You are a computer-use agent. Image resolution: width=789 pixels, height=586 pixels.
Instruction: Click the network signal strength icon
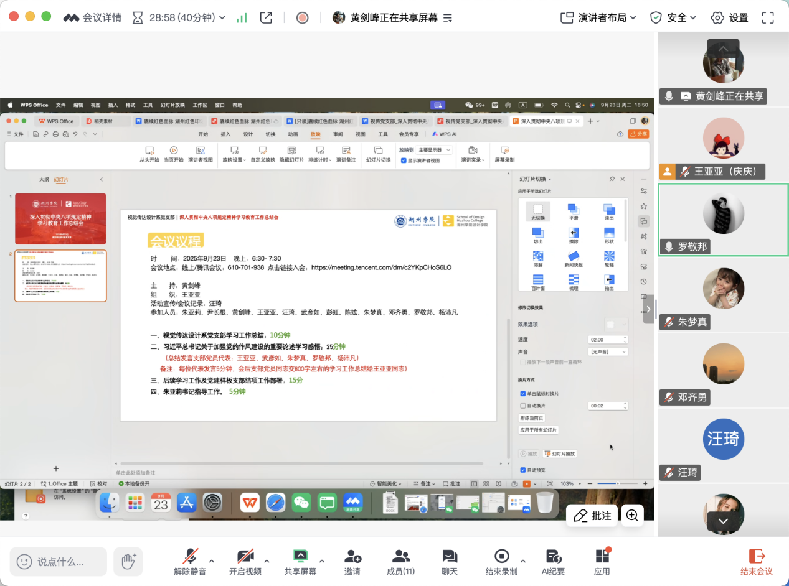242,17
